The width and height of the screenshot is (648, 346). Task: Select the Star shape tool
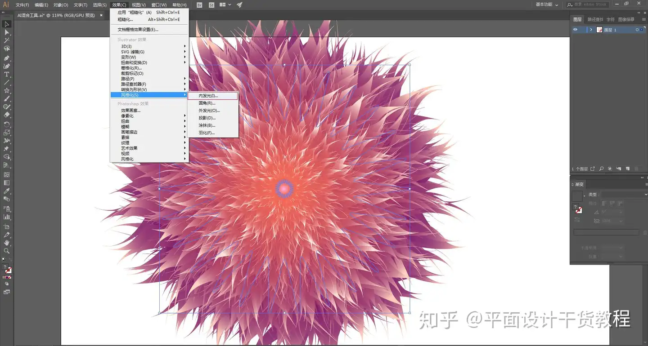(7, 90)
